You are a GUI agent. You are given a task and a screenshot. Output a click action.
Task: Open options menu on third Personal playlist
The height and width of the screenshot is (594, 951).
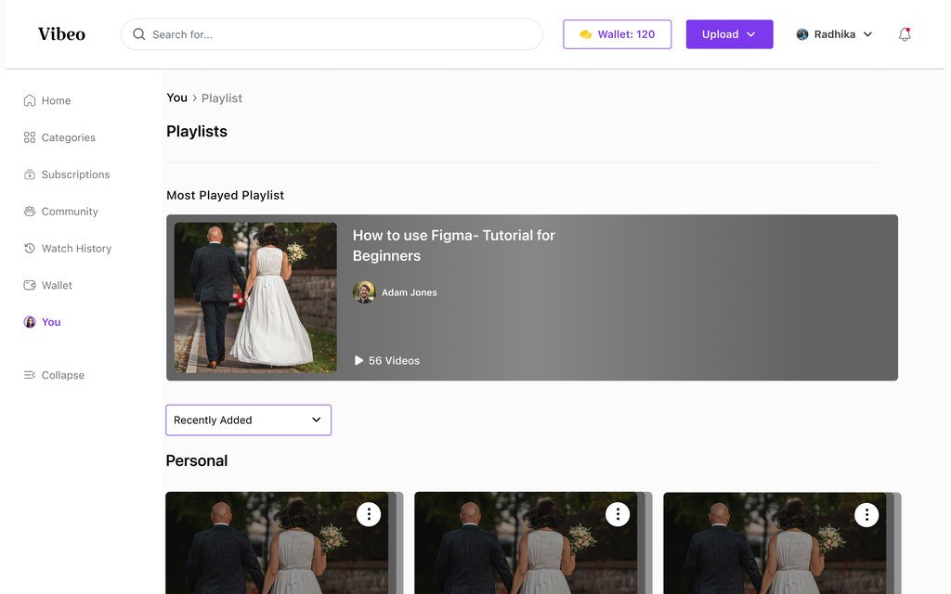point(866,514)
